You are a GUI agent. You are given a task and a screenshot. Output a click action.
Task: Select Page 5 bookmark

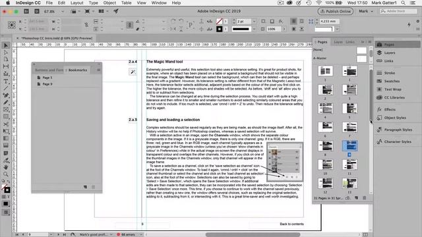[x=47, y=78]
